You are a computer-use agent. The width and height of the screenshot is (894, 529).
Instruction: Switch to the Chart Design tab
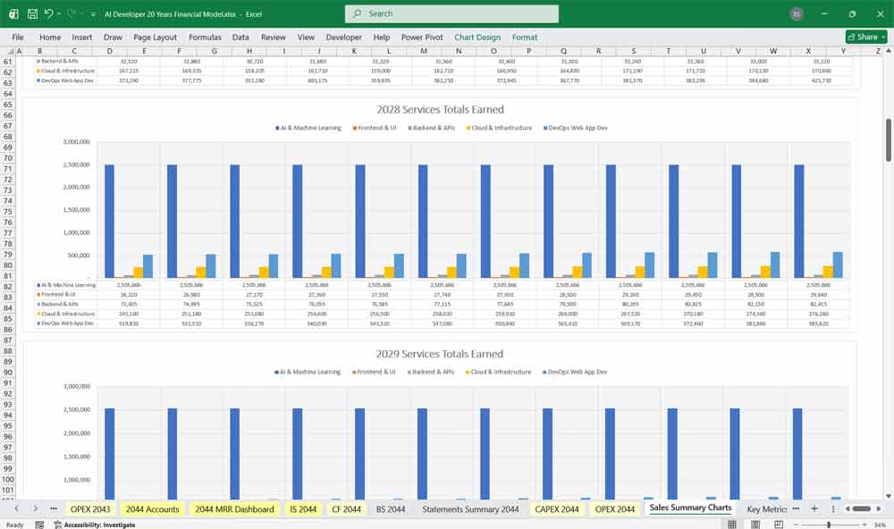(477, 37)
